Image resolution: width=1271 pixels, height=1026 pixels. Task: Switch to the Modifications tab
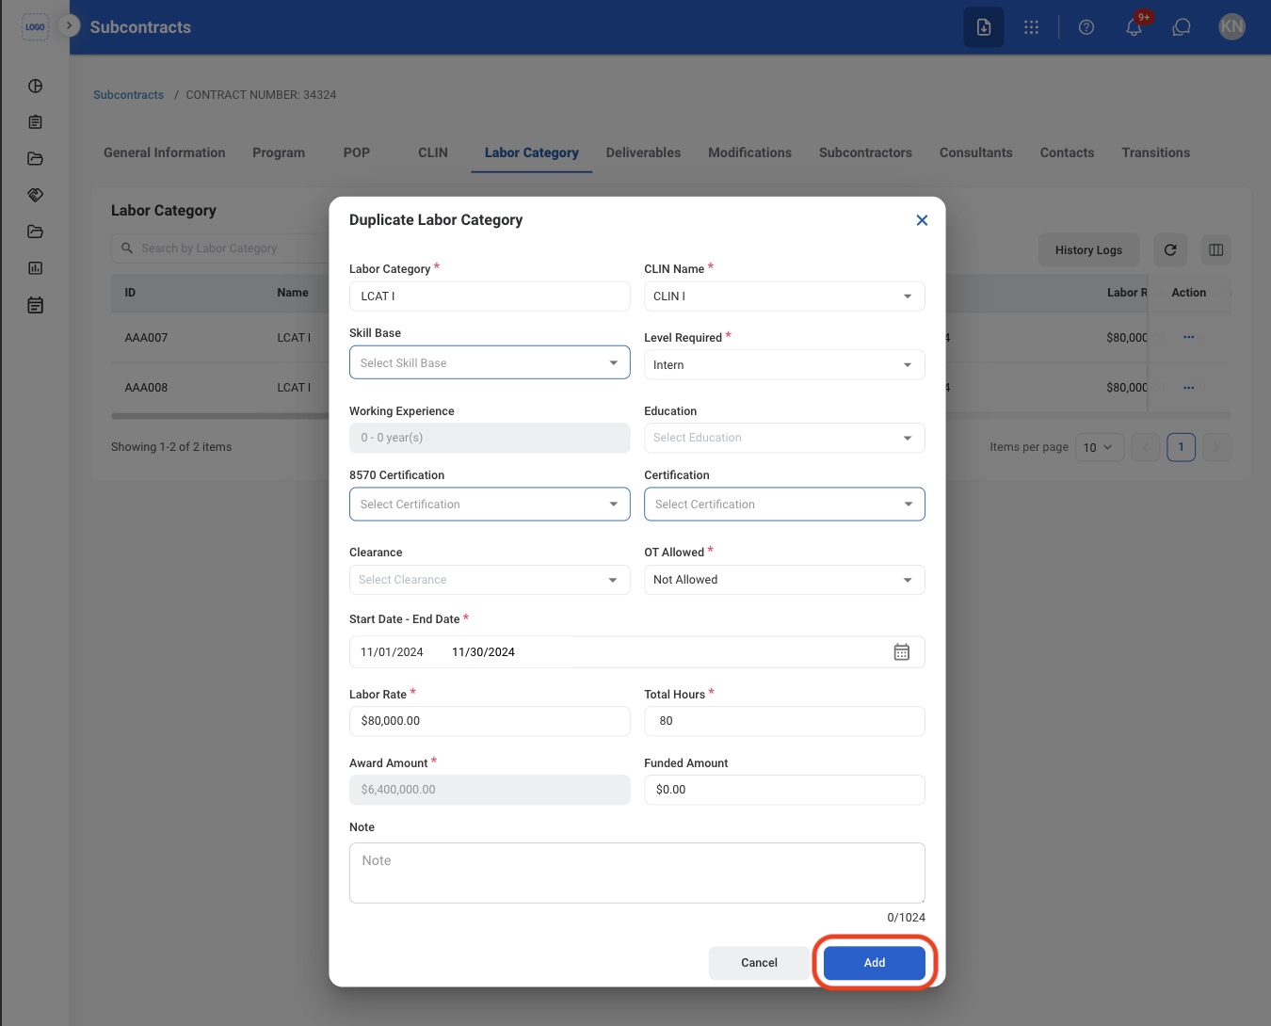pos(750,152)
